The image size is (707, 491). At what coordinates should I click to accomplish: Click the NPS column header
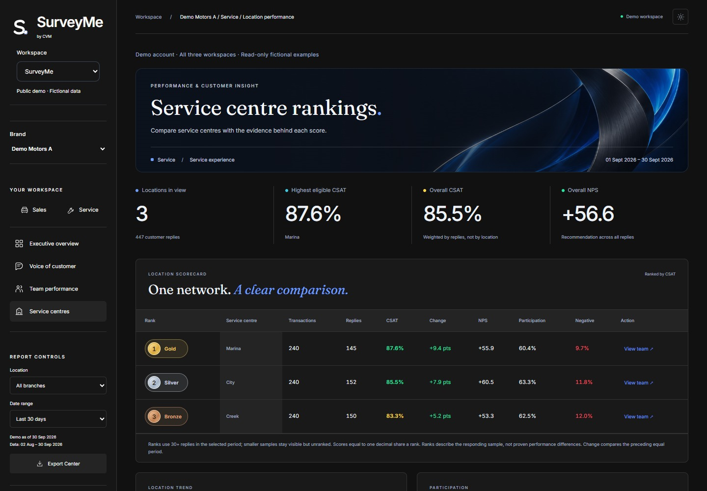click(x=483, y=321)
